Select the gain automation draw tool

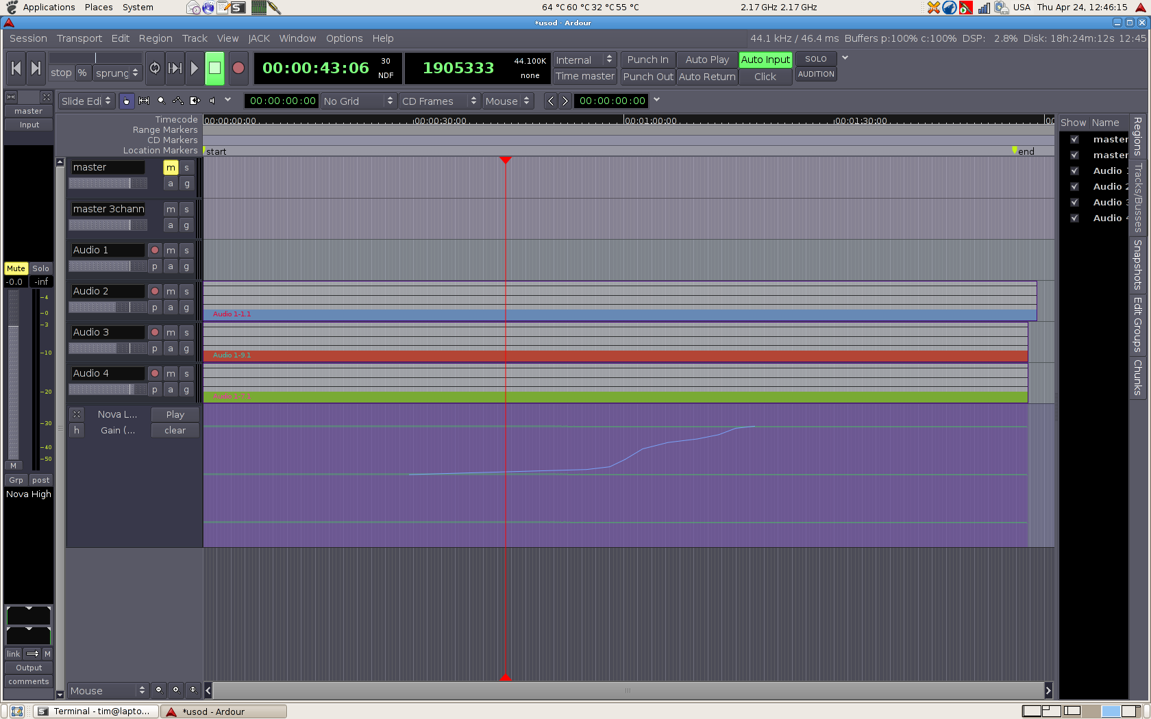click(x=178, y=101)
